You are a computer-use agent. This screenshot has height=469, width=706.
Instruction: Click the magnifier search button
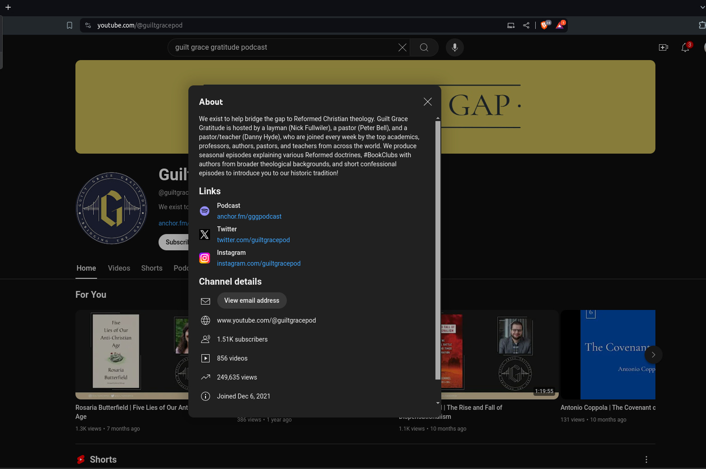[424, 47]
